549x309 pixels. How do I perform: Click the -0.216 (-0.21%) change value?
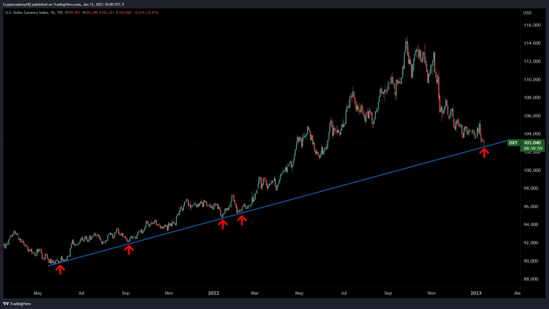pyautogui.click(x=147, y=12)
